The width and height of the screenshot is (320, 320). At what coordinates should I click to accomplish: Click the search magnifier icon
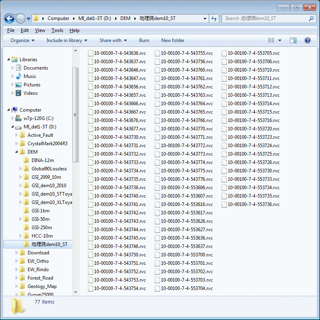(x=311, y=18)
